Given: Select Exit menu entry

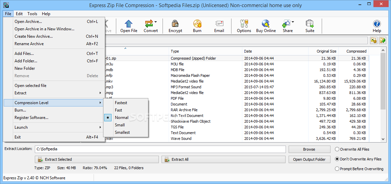Looking at the screenshot, I should [x=54, y=137].
